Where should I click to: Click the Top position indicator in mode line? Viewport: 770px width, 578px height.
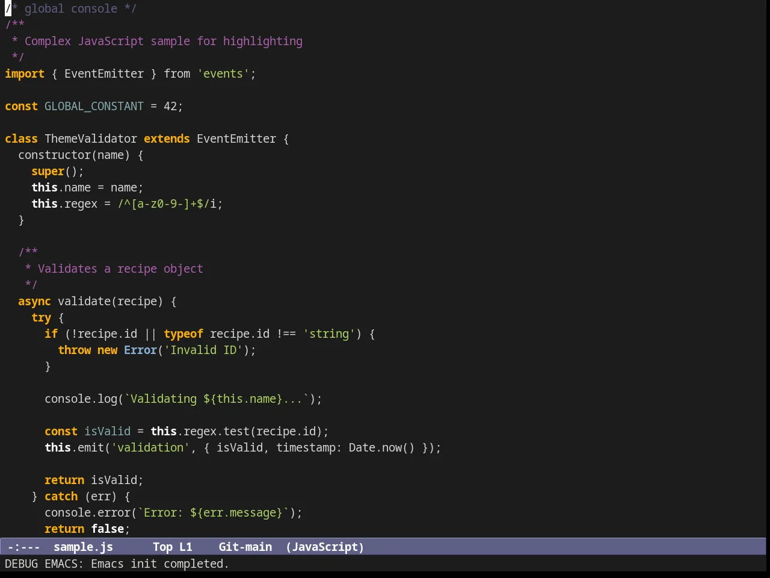coord(162,547)
